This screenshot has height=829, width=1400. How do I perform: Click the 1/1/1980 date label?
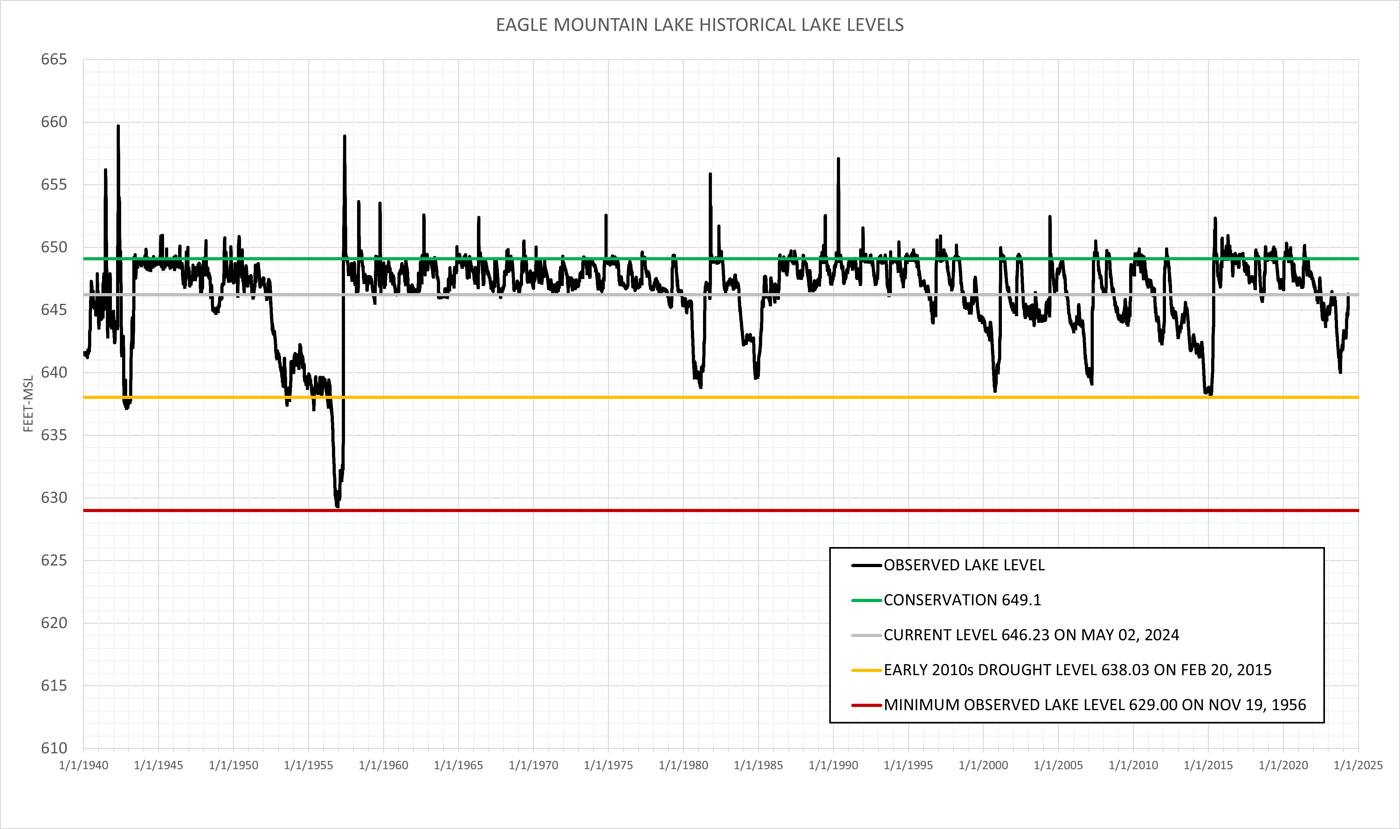[683, 765]
